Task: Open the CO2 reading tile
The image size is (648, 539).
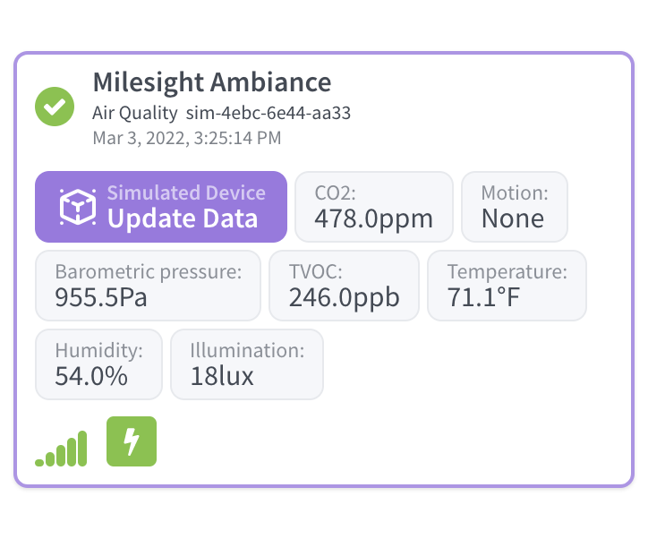Action: click(374, 207)
